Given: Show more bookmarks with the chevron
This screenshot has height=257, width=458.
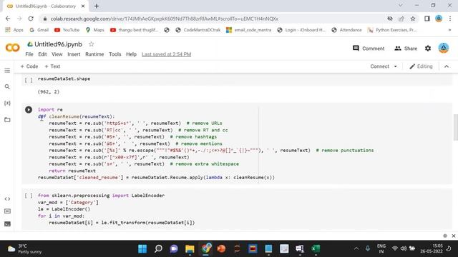Looking at the screenshot, I should pyautogui.click(x=449, y=30).
